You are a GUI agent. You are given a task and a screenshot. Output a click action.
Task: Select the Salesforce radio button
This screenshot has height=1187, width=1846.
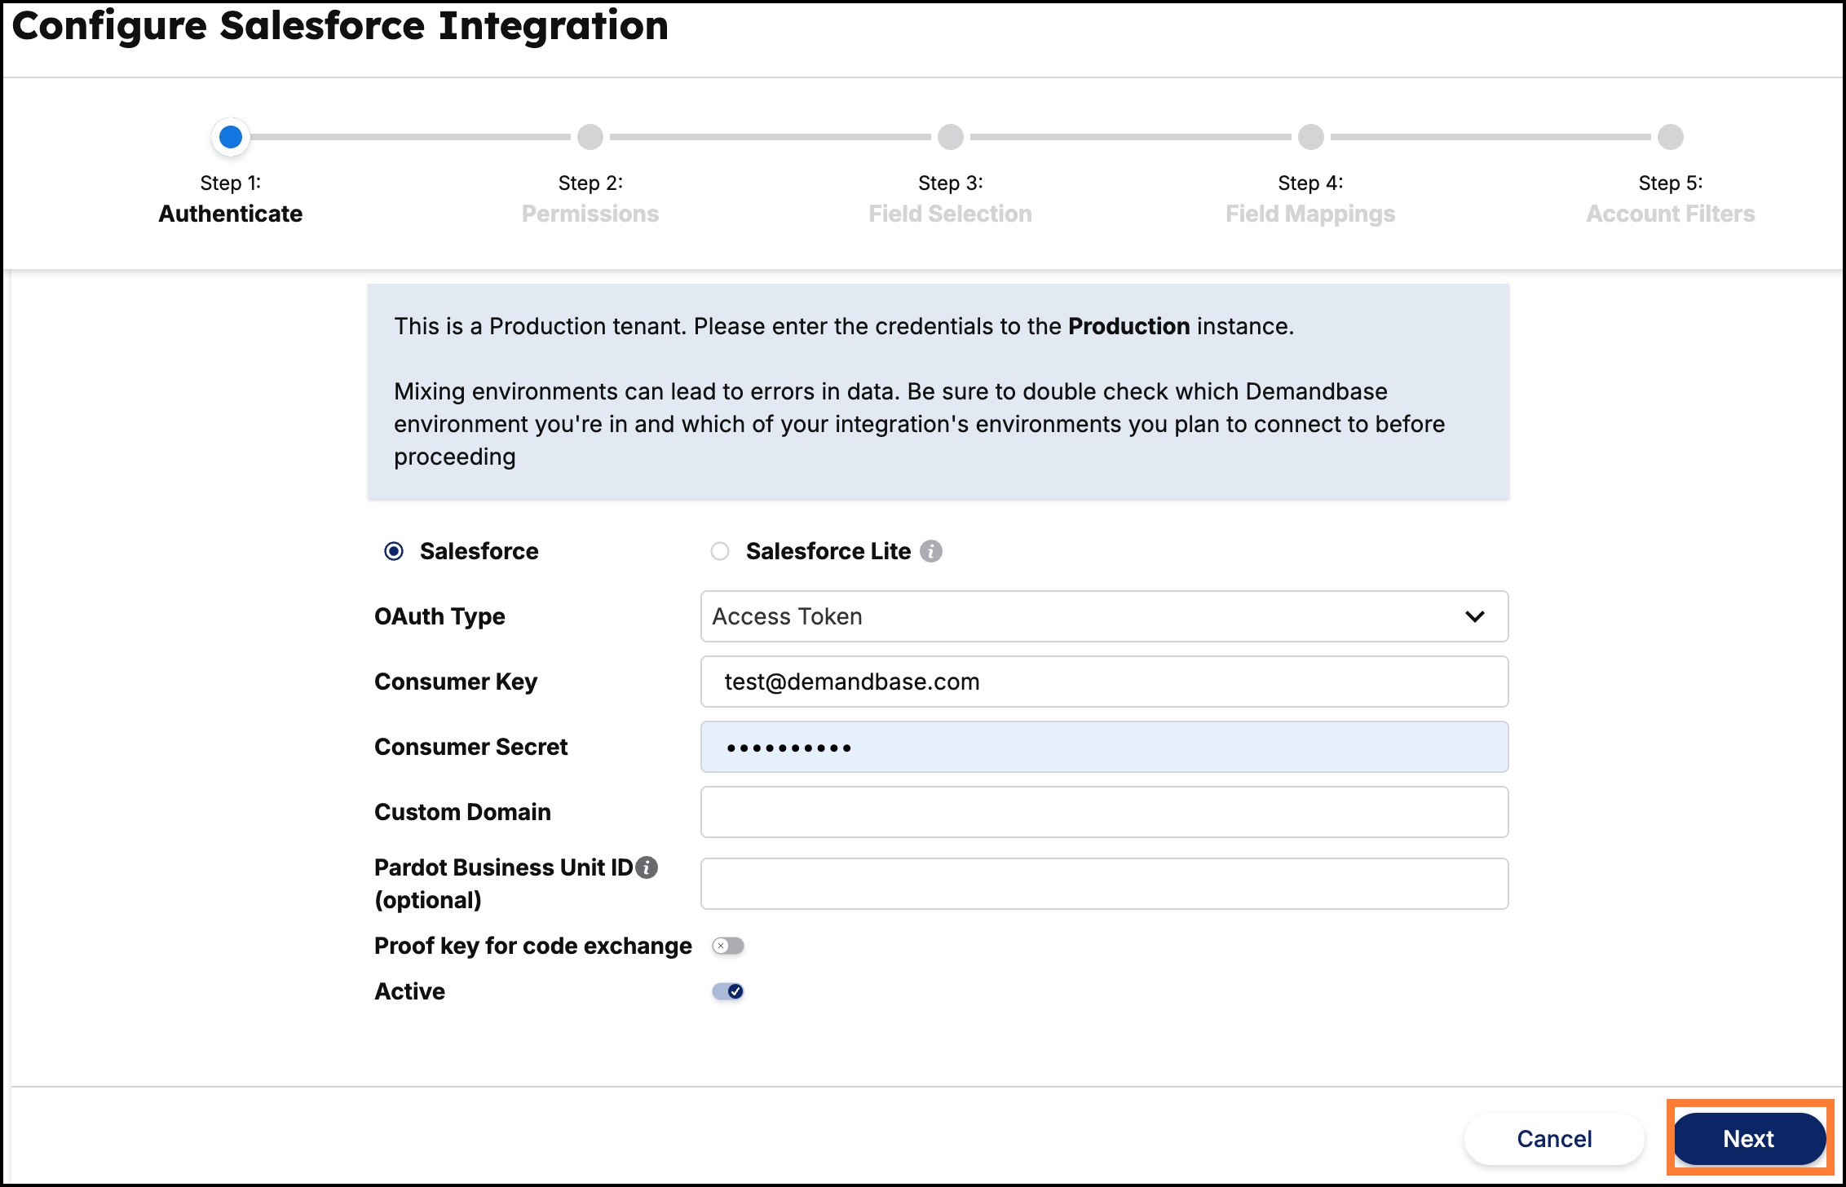[x=394, y=552]
